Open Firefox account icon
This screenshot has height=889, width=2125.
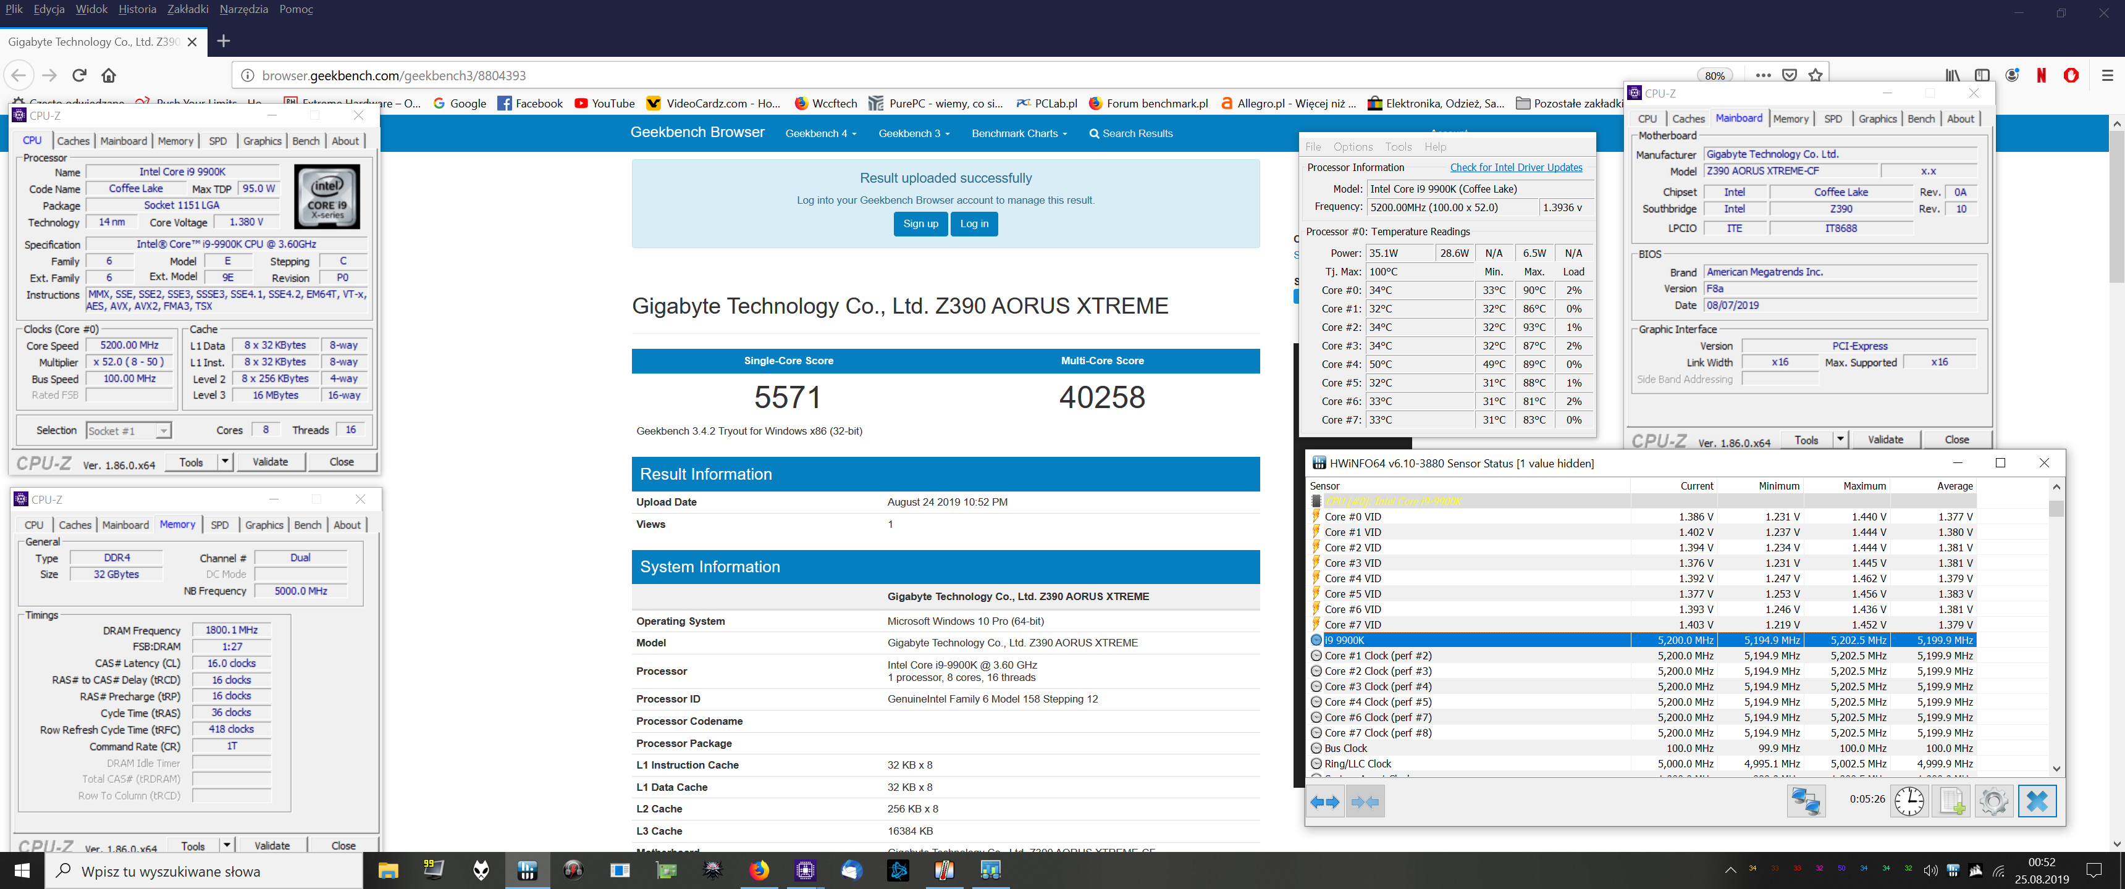[x=2012, y=75]
